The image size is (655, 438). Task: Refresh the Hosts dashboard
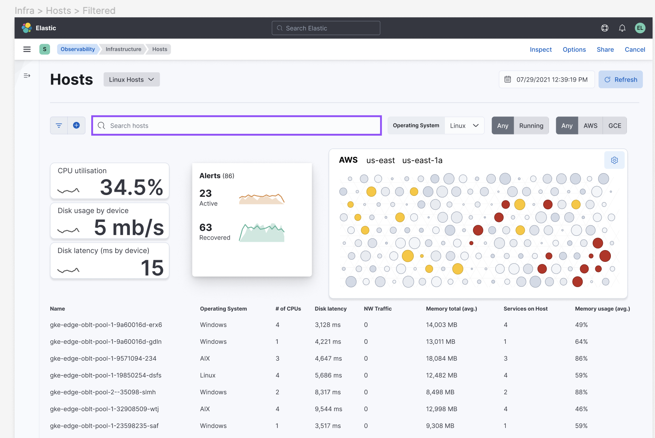[x=621, y=79]
